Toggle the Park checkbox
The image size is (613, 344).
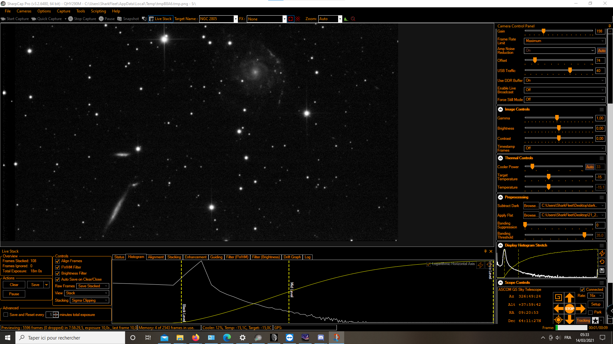tap(590, 312)
